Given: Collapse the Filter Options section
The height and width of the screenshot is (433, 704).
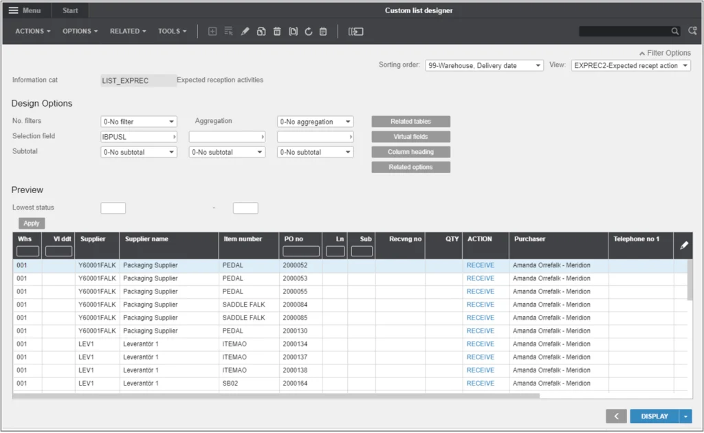Looking at the screenshot, I should tap(665, 53).
